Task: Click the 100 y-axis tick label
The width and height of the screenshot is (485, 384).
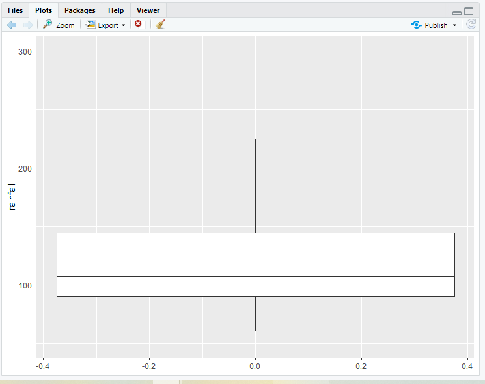Action: pyautogui.click(x=25, y=285)
